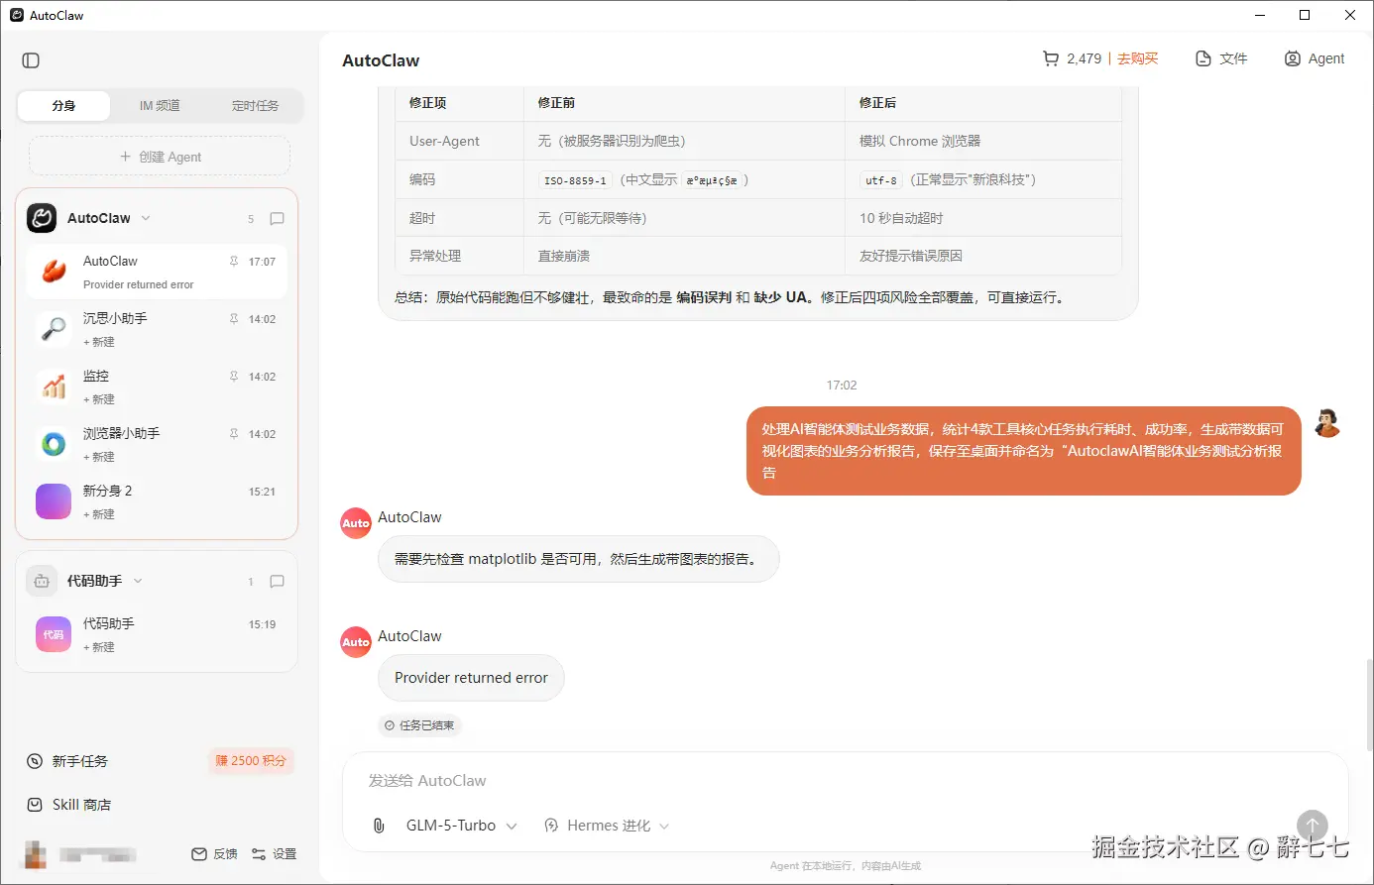Click the pin icon on 监控 row
Image resolution: width=1374 pixels, height=885 pixels.
pyautogui.click(x=234, y=377)
